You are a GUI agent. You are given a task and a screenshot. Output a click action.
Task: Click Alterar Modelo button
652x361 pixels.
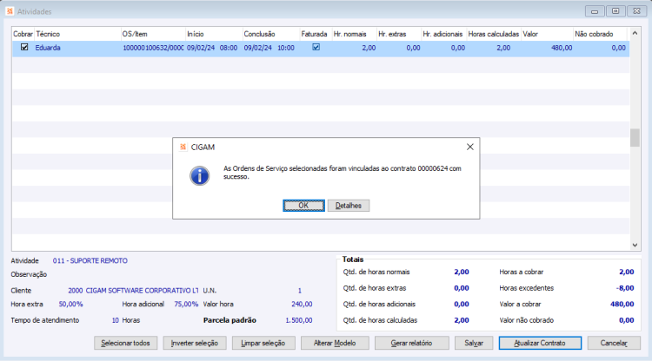tap(335, 343)
